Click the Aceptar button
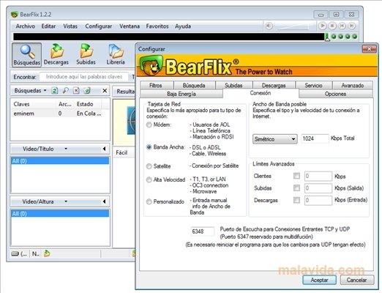The image size is (382, 293). point(319,280)
